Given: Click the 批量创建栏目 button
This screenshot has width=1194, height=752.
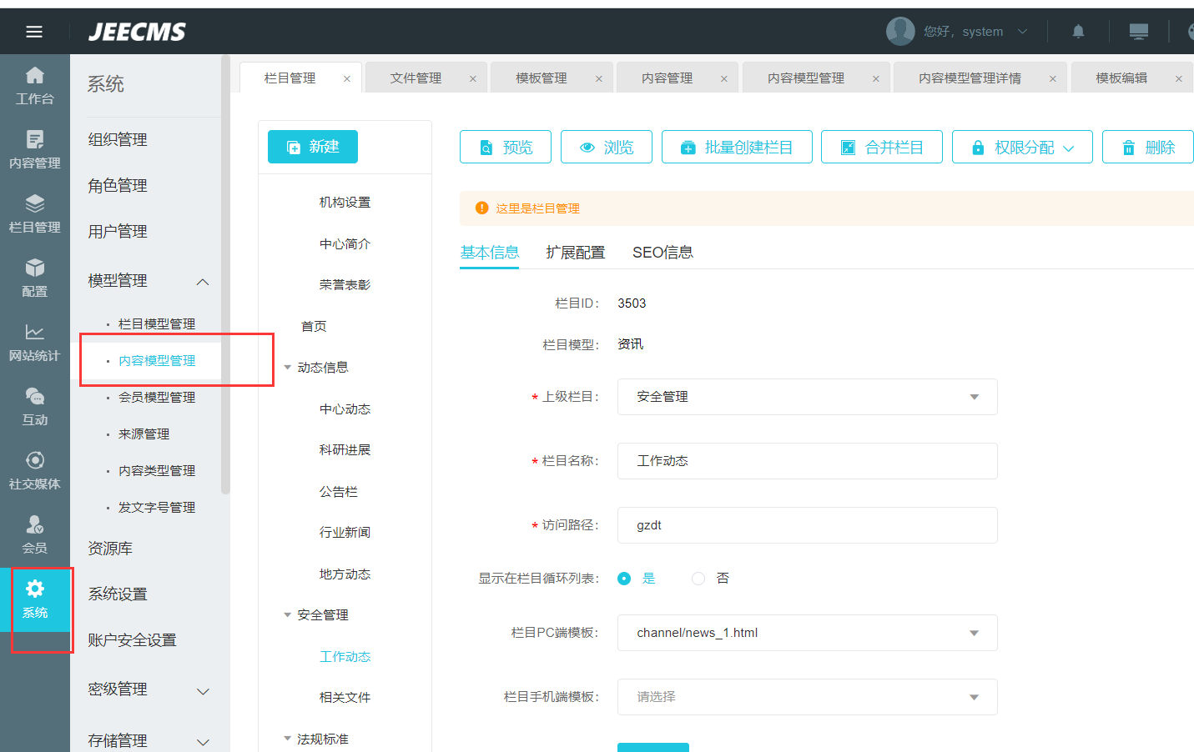Looking at the screenshot, I should point(737,147).
